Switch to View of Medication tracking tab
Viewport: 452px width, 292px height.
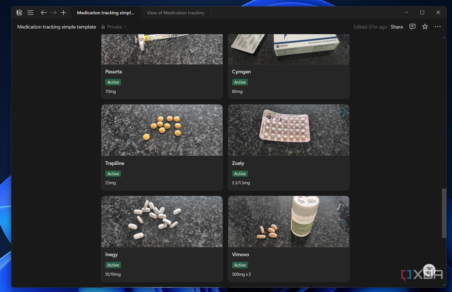click(x=176, y=13)
